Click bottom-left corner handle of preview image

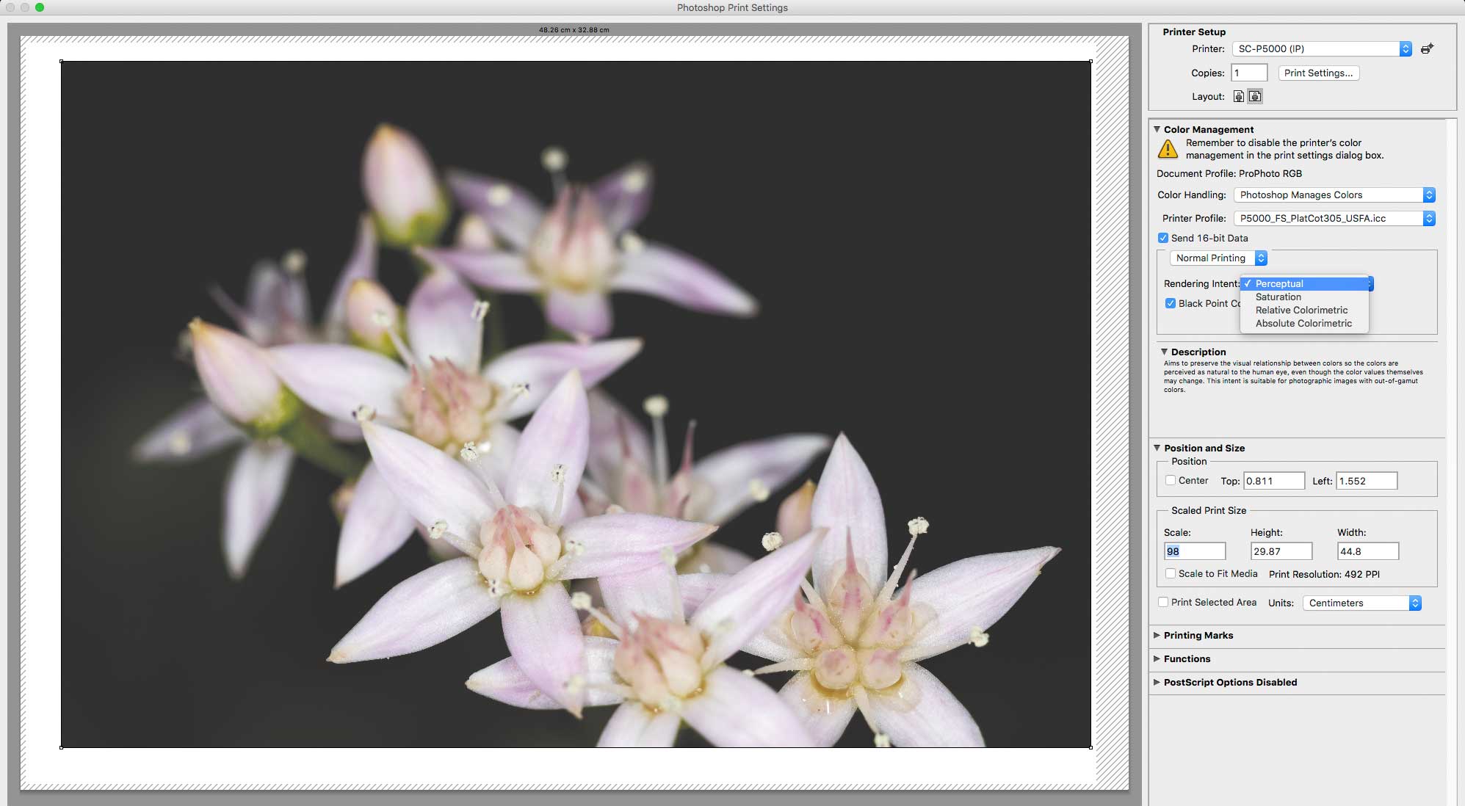61,748
